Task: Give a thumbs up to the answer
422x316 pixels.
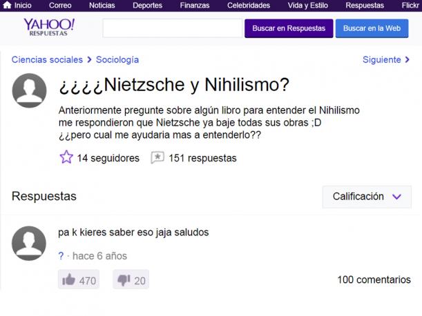Action: coord(79,279)
